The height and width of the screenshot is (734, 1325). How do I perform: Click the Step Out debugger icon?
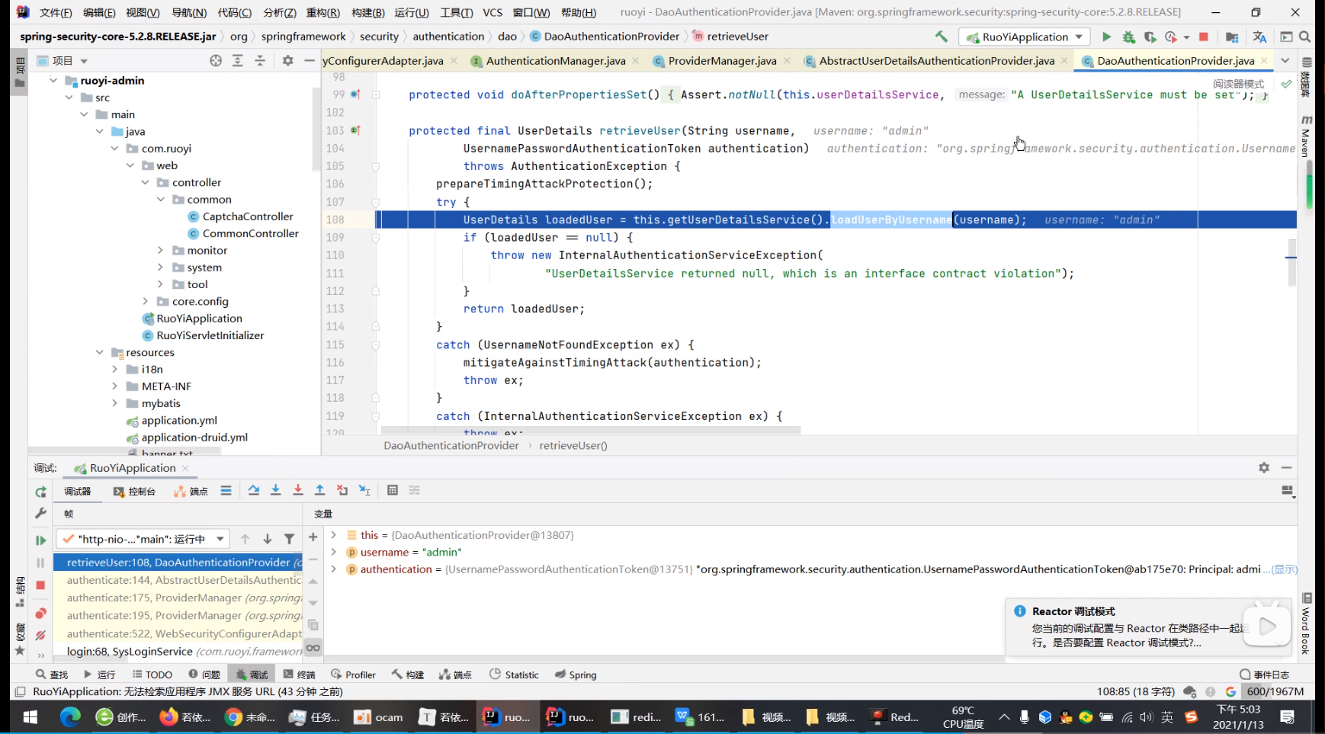[320, 490]
